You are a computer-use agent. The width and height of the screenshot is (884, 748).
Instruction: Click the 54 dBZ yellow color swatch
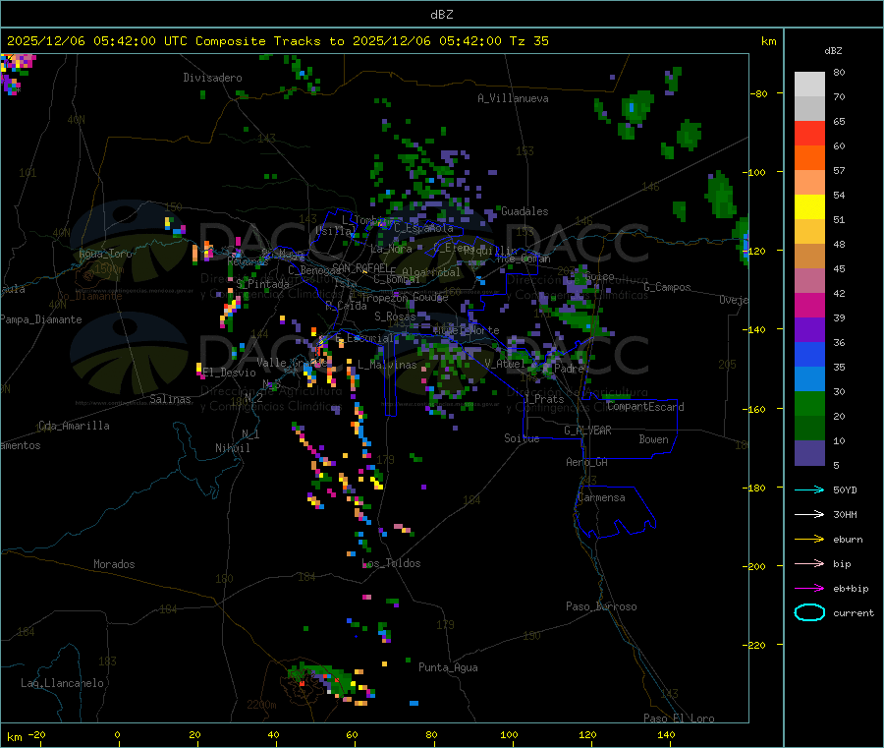point(809,207)
